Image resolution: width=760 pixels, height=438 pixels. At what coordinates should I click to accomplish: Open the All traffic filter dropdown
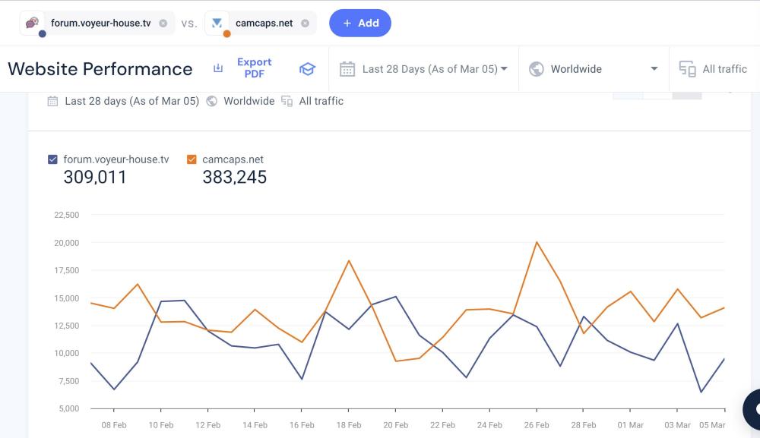724,69
